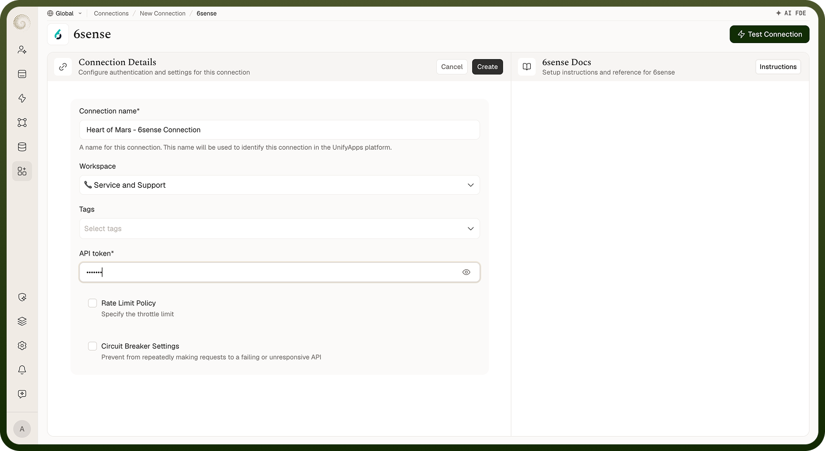Click Create to save the connection
Image resolution: width=825 pixels, height=451 pixels.
(x=488, y=67)
